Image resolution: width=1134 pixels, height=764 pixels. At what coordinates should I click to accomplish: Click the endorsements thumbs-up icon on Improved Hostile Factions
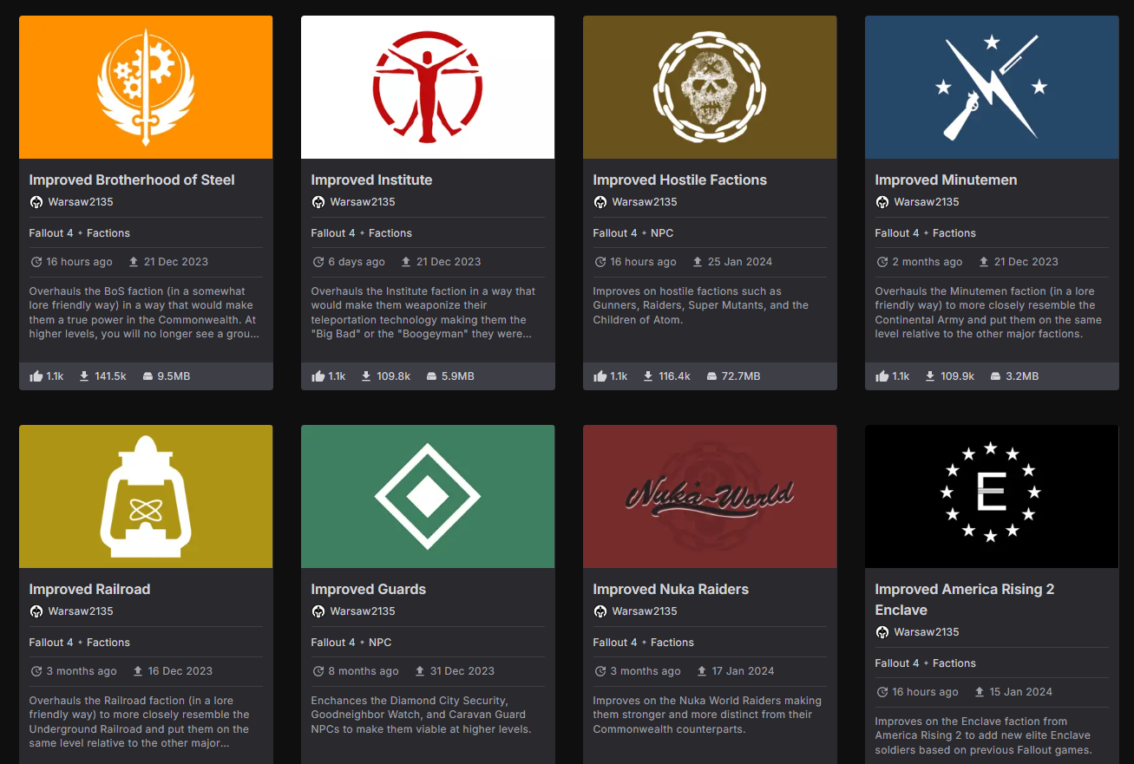(600, 376)
